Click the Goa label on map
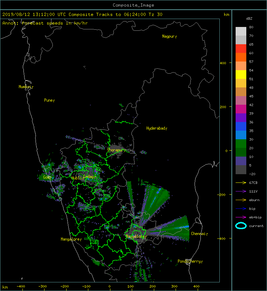Screen dimensions: 267x291 [47, 177]
